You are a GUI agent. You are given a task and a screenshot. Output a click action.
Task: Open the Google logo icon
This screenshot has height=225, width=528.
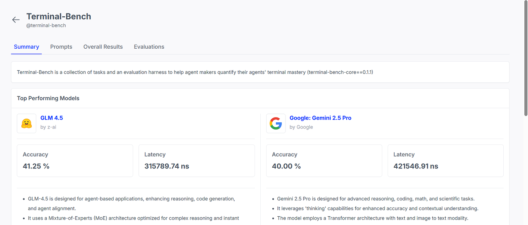(x=276, y=123)
